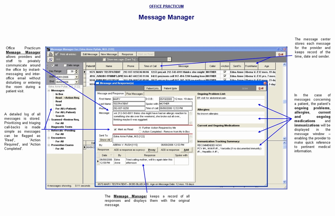This screenshot has width=335, height=216.
Task: Click the Spoke with input field
Action: tap(176, 104)
